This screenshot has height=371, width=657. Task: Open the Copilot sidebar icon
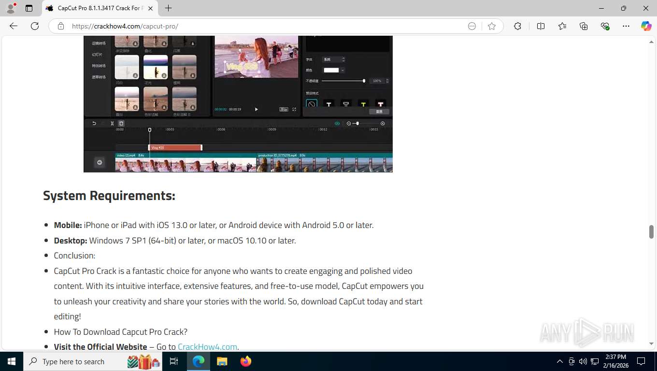pos(646,26)
